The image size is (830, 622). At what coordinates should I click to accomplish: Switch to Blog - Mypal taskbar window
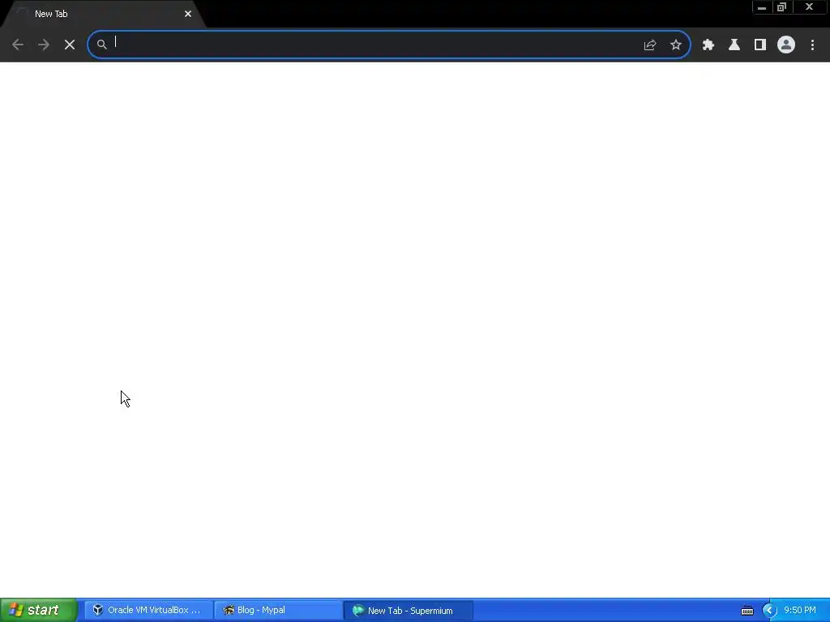(278, 611)
